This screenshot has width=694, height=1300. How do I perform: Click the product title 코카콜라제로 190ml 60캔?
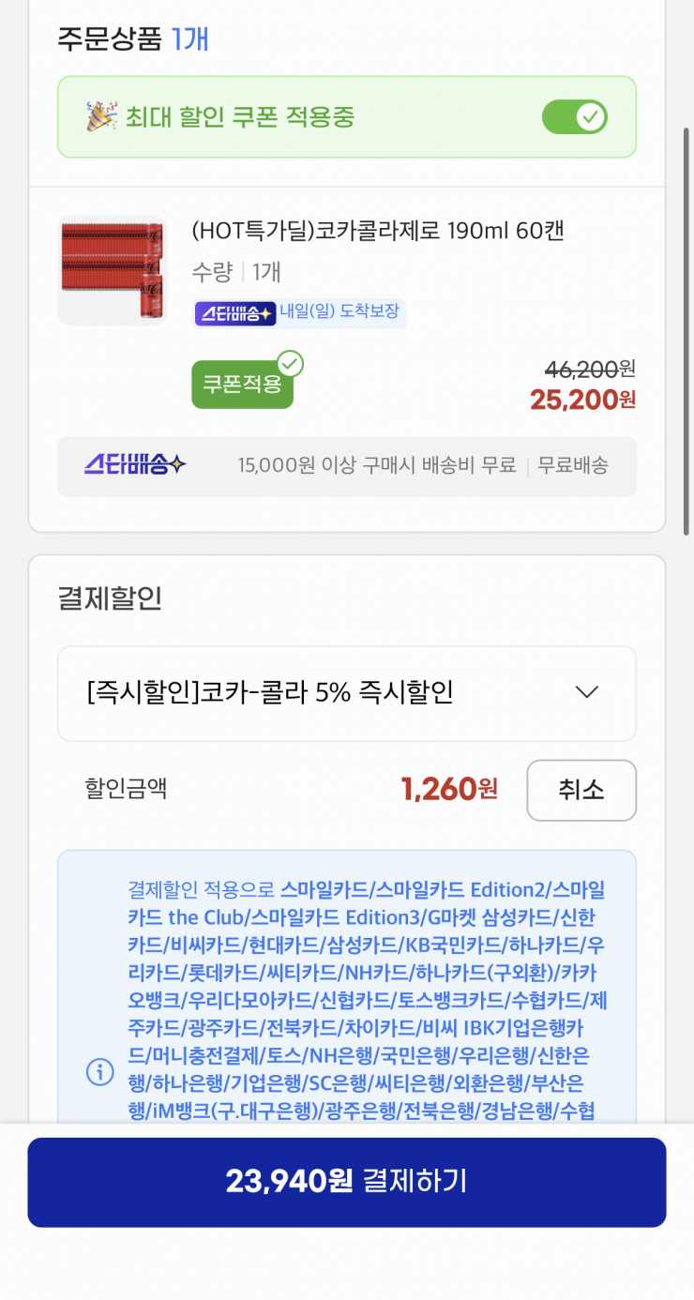(x=377, y=231)
